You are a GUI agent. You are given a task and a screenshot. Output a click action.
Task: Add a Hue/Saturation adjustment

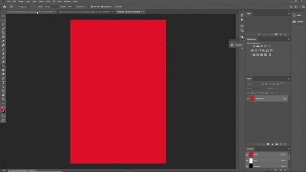pos(252,51)
